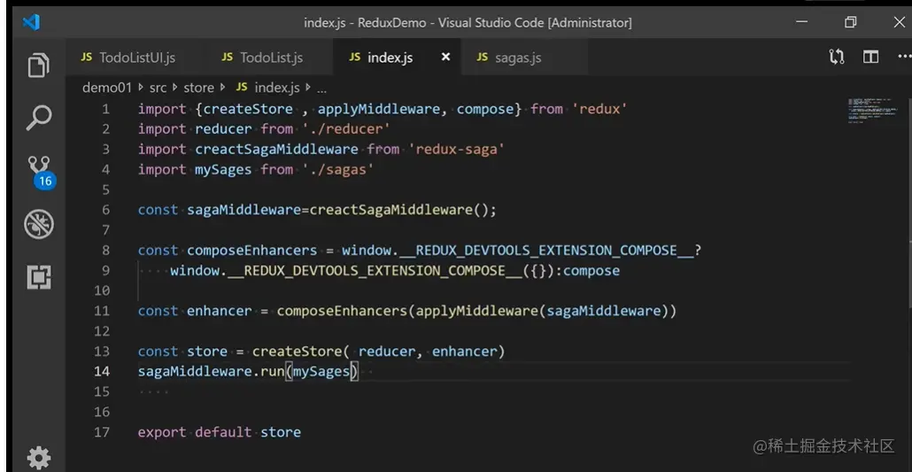Viewport: 912px width, 472px height.
Task: Click 'enhancer' declaration on line 11
Action: tap(220, 311)
